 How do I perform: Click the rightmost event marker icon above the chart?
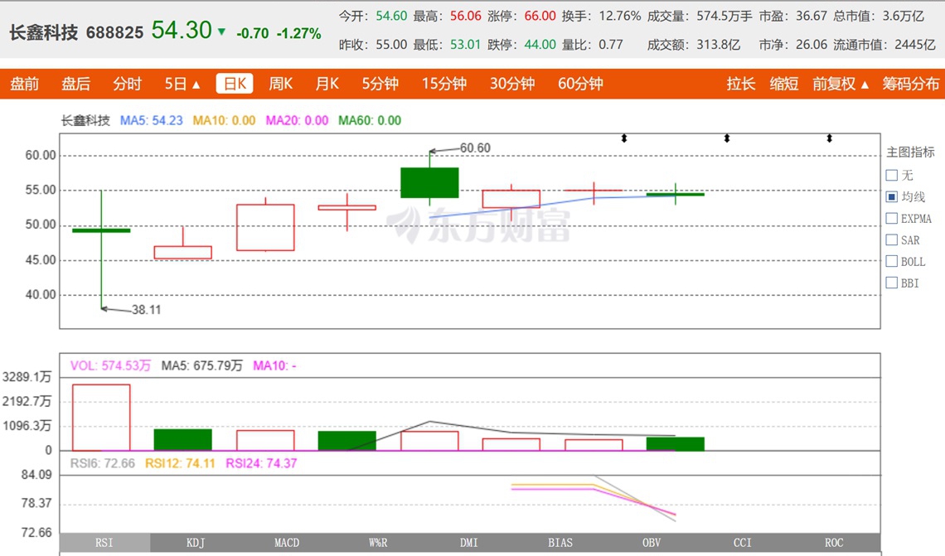click(829, 138)
